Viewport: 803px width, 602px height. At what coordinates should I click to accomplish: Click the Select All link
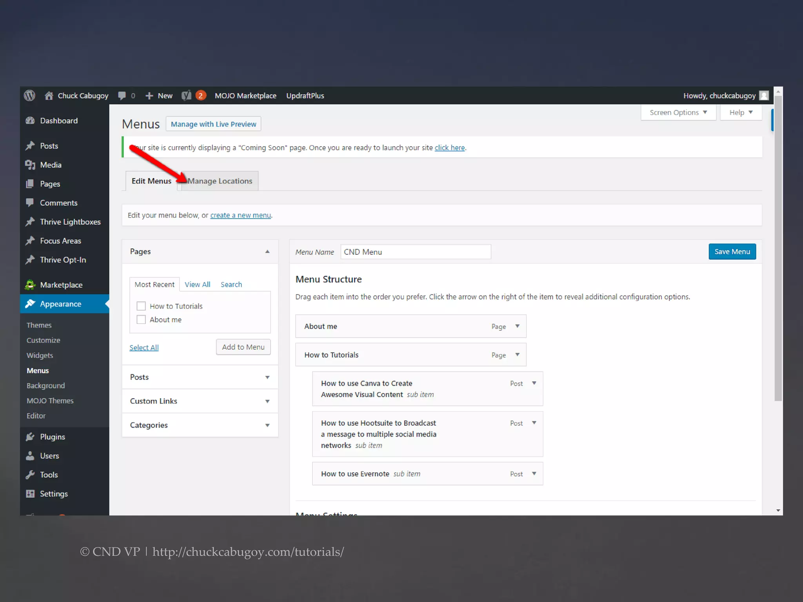point(144,348)
